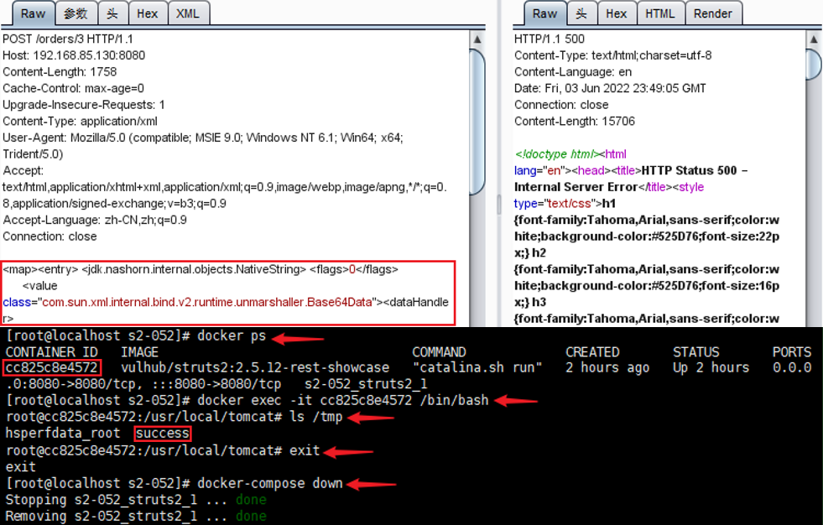
Task: Click the "POST /orders/3 HTTP/1.1" request line
Action: pos(68,39)
